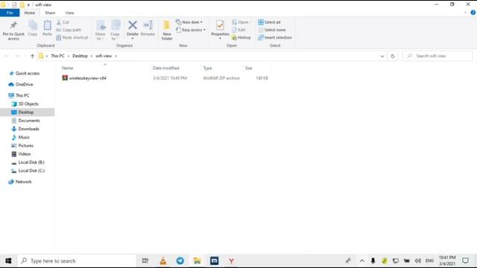
Task: Select the wirelesskeyview-x64 file
Action: (84, 78)
